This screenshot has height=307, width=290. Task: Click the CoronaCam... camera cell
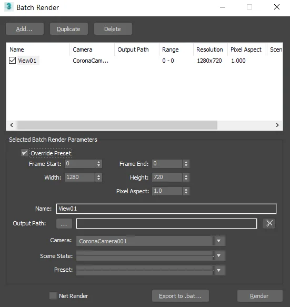pyautogui.click(x=91, y=61)
